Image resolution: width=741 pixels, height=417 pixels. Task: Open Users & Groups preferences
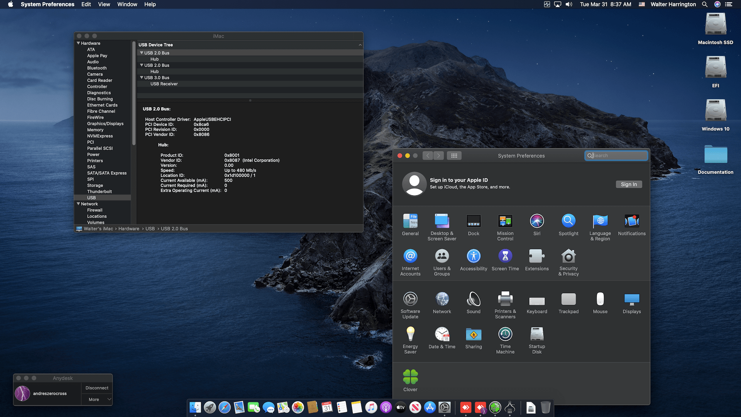[x=442, y=262]
